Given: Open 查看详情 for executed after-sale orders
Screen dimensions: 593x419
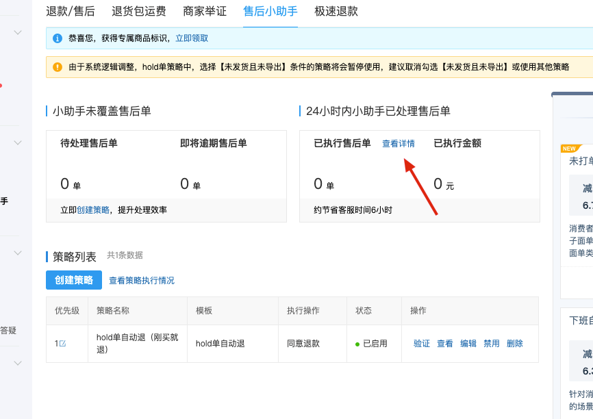Looking at the screenshot, I should (399, 144).
